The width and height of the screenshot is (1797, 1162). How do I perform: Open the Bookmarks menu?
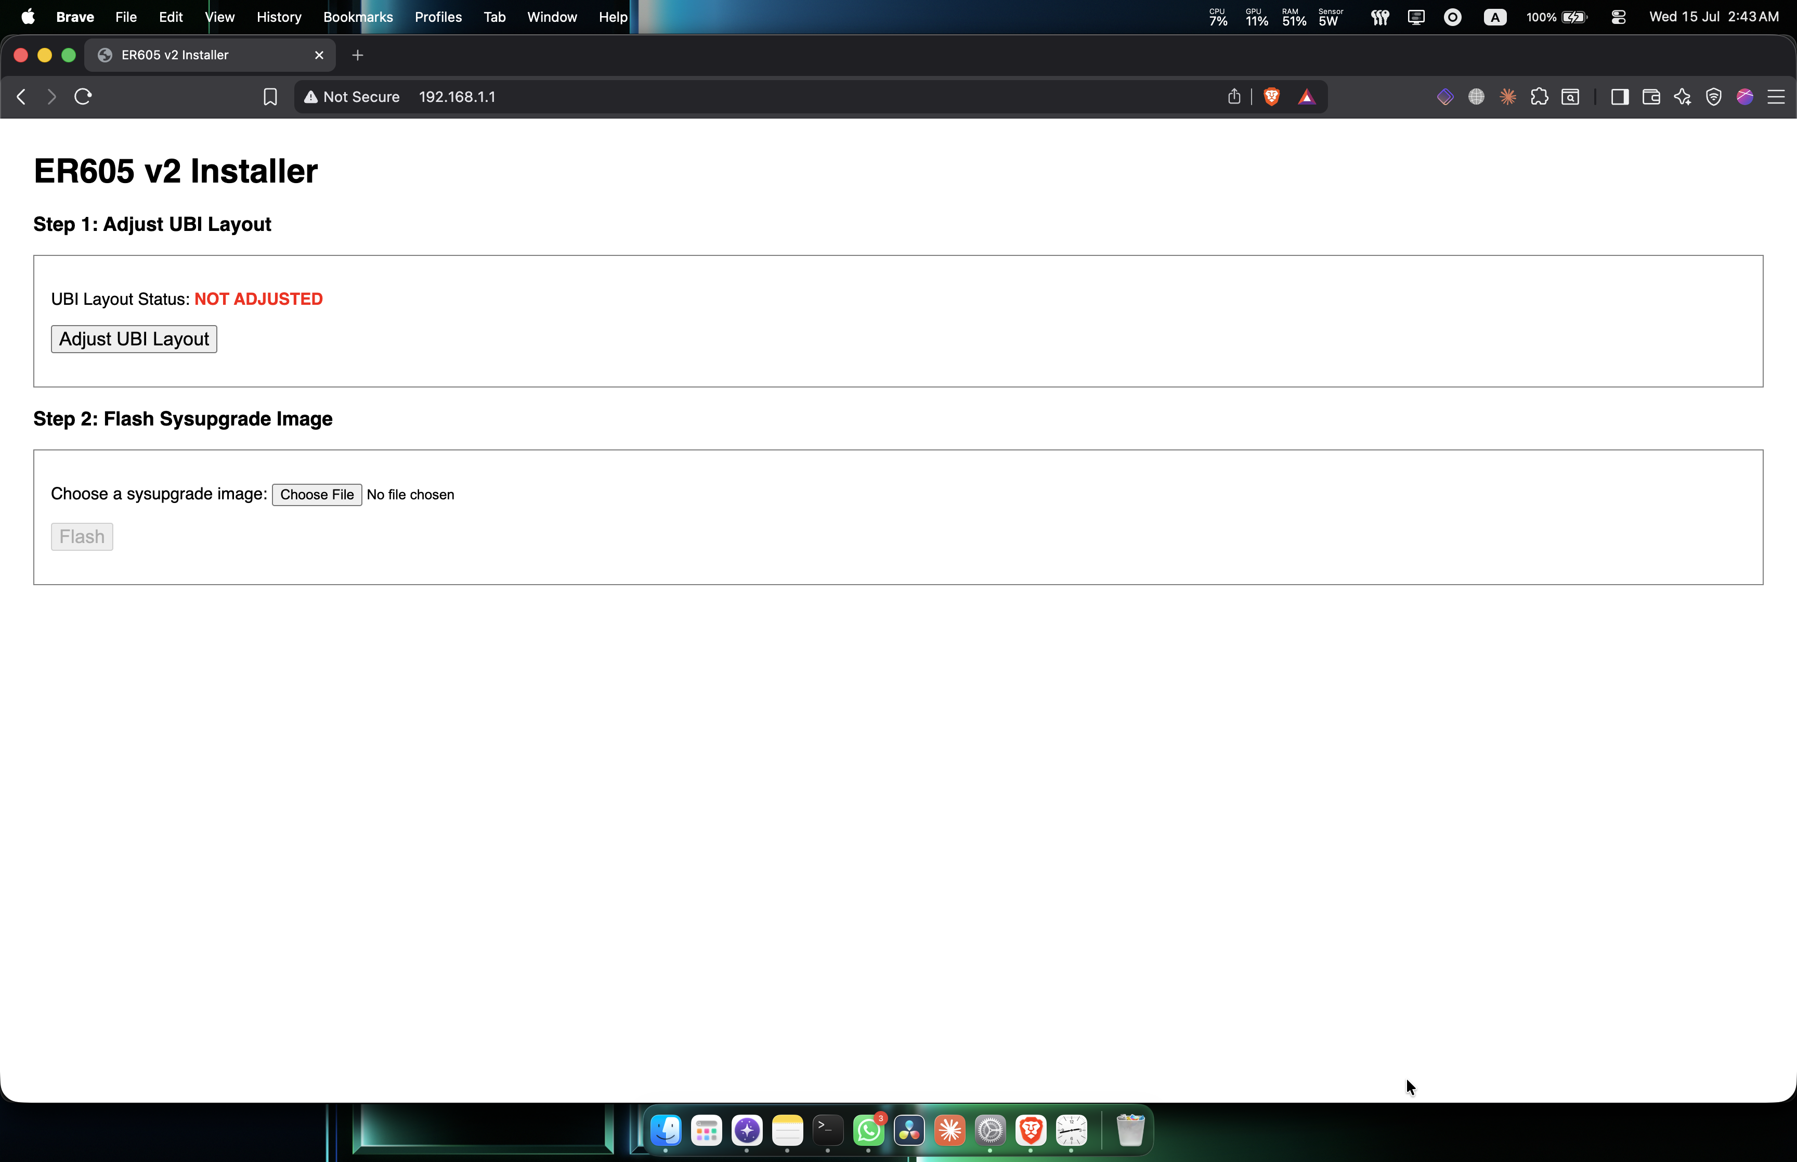[x=358, y=17]
